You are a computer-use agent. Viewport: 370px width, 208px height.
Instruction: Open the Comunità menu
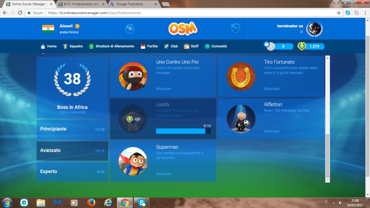[x=216, y=46]
